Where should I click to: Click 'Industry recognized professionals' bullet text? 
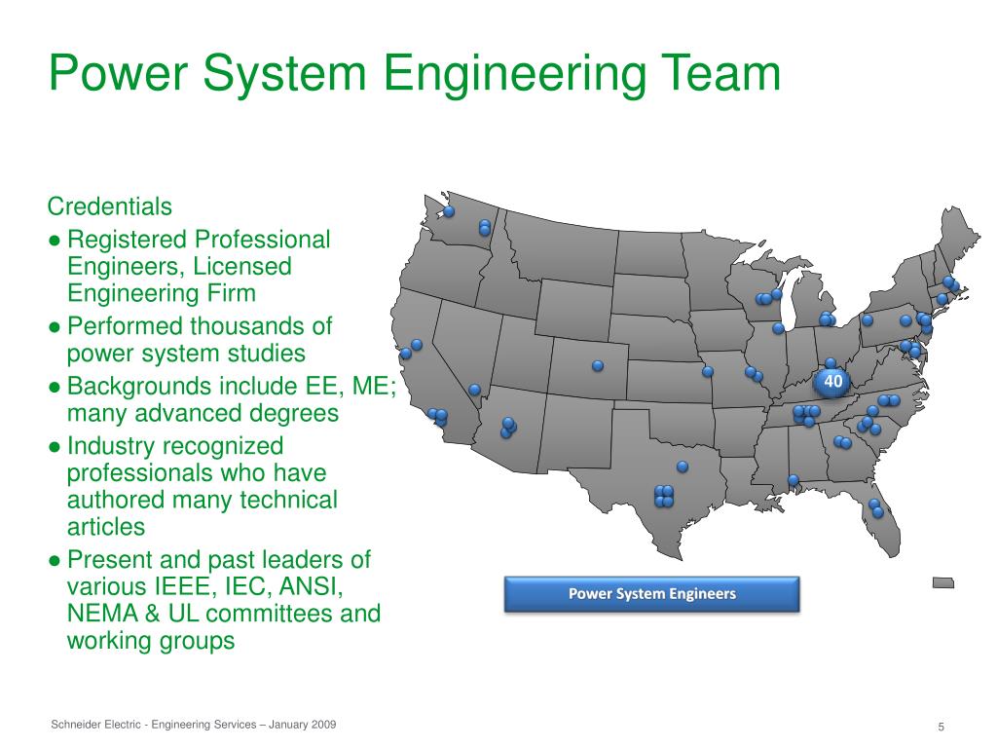pos(203,486)
